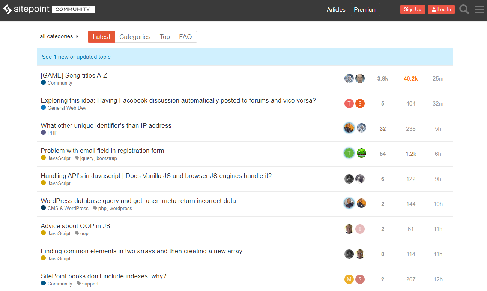Switch to the Categories tab
487x291 pixels.
(135, 37)
